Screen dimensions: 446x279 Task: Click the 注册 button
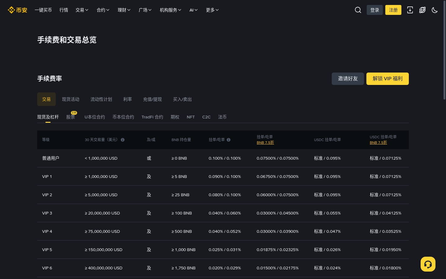point(393,10)
